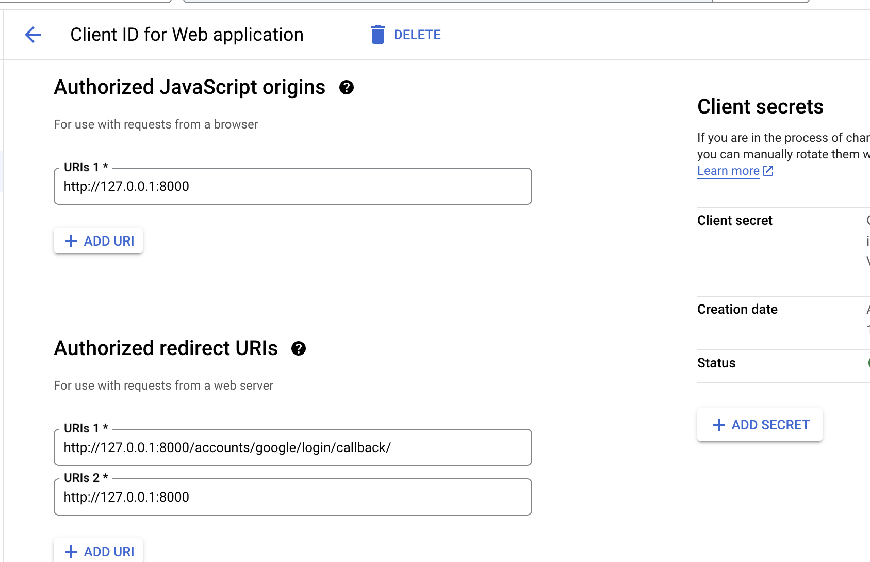Click the ADD SECRET button
This screenshot has width=870, height=562.
(760, 425)
